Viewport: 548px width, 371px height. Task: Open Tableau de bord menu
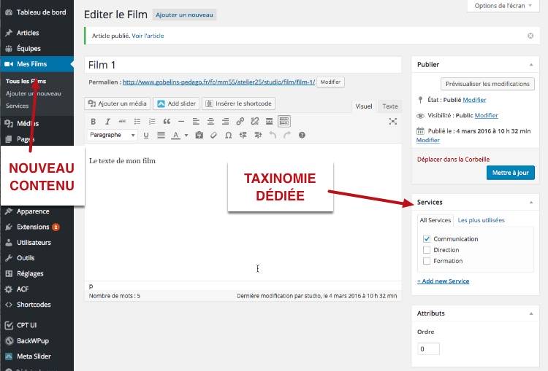[x=37, y=12]
